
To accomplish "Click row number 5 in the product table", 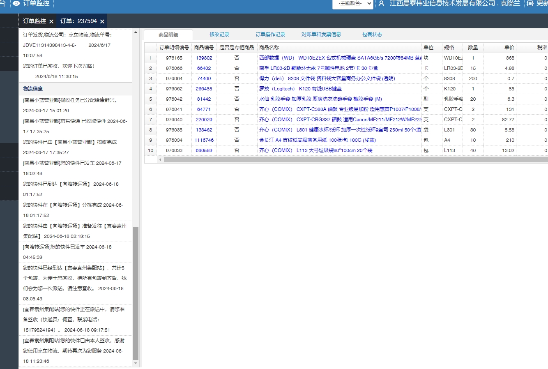I will [x=150, y=99].
